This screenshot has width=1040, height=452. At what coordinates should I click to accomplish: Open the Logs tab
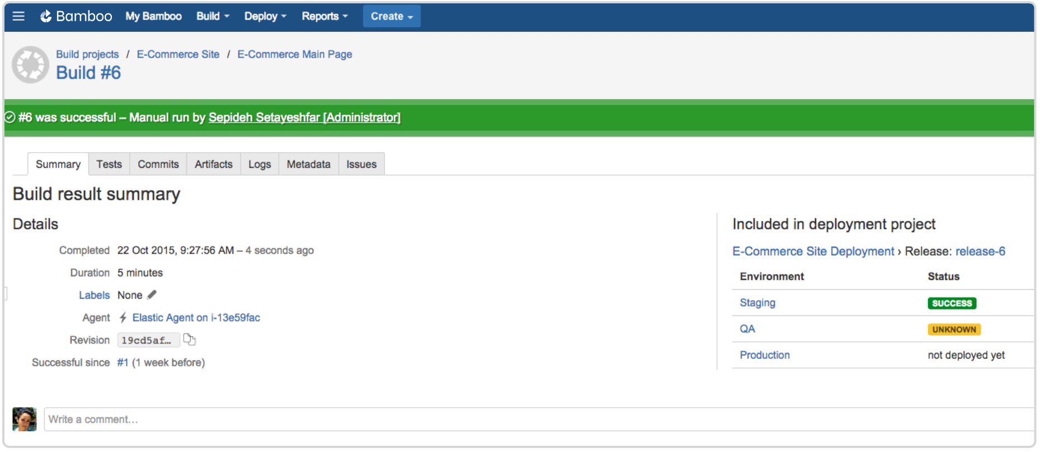point(260,164)
